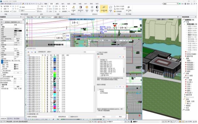
Task: Click update button beside dialog's bottom combo box
Action: [x=62, y=117]
